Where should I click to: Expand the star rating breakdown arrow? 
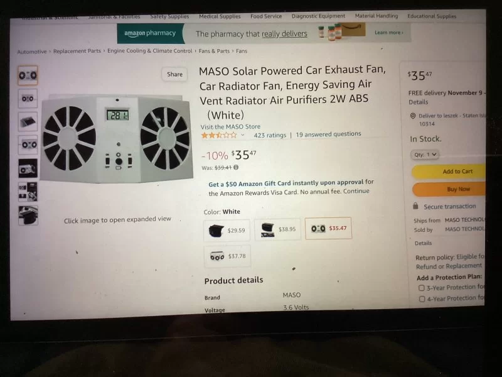243,135
